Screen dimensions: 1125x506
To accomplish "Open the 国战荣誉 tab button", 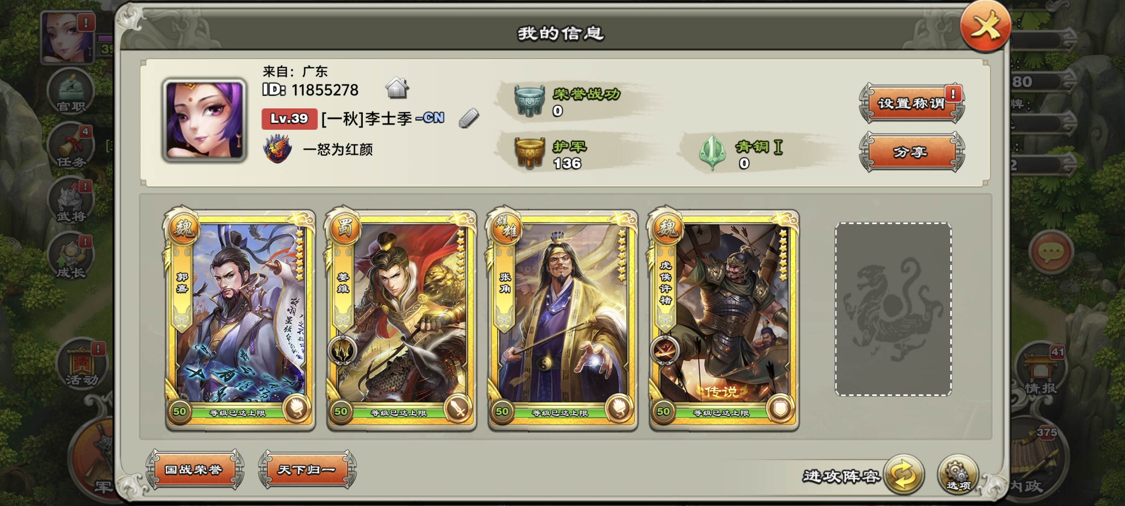I will [x=194, y=469].
